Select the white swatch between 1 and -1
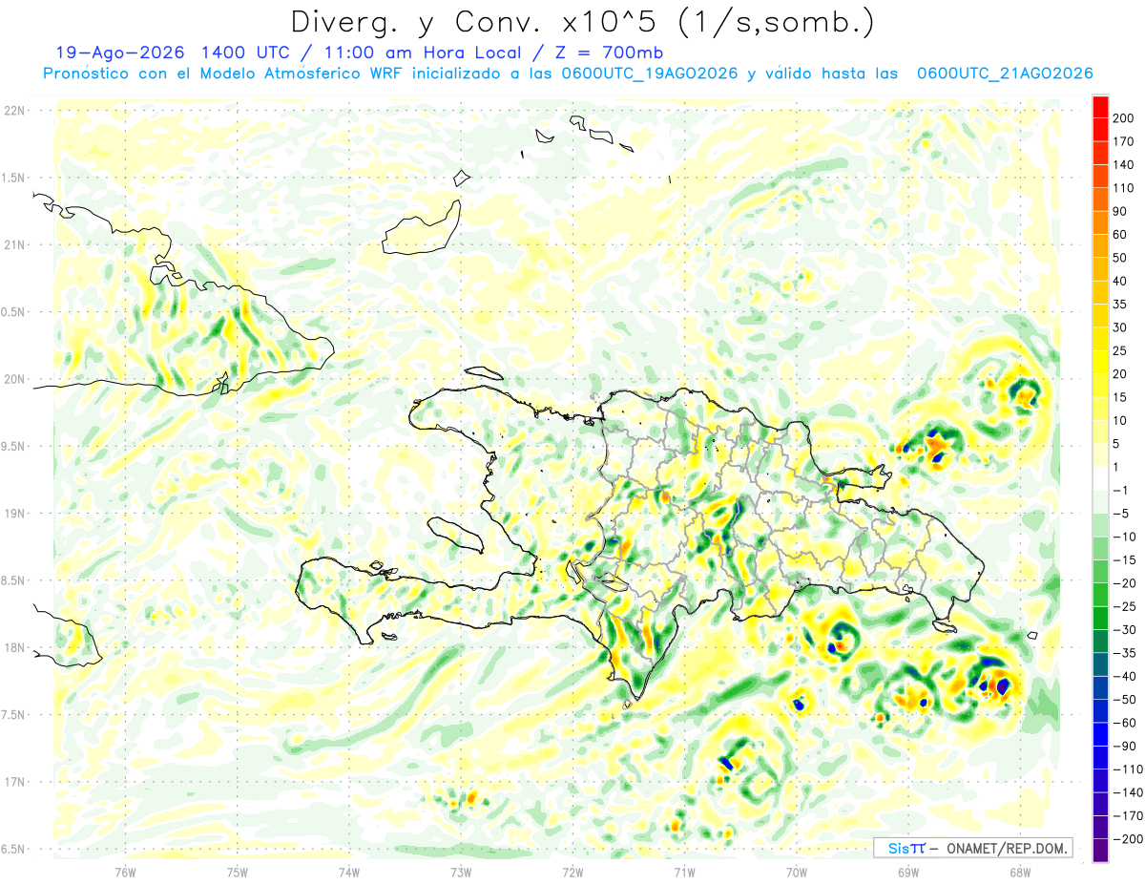1145x885 pixels. 1100,478
